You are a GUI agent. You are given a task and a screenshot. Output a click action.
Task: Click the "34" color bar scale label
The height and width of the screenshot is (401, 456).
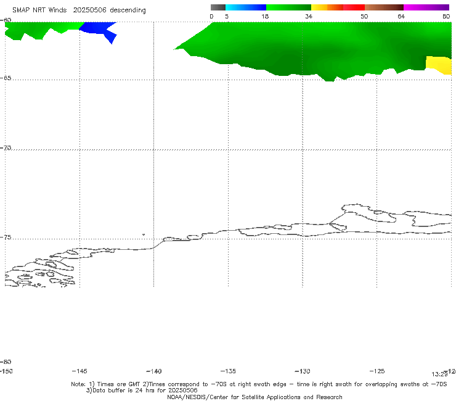pyautogui.click(x=309, y=17)
